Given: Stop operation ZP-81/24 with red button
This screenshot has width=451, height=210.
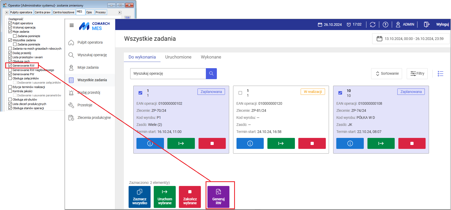Looking at the screenshot, I should (x=312, y=143).
